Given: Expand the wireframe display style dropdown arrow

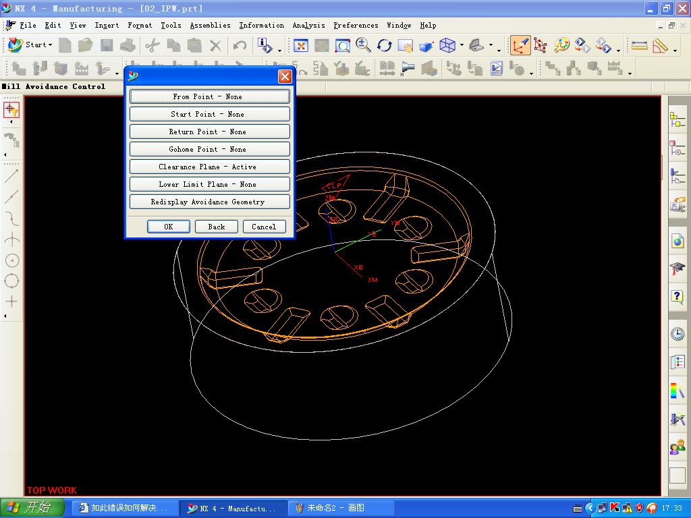Looking at the screenshot, I should [462, 46].
